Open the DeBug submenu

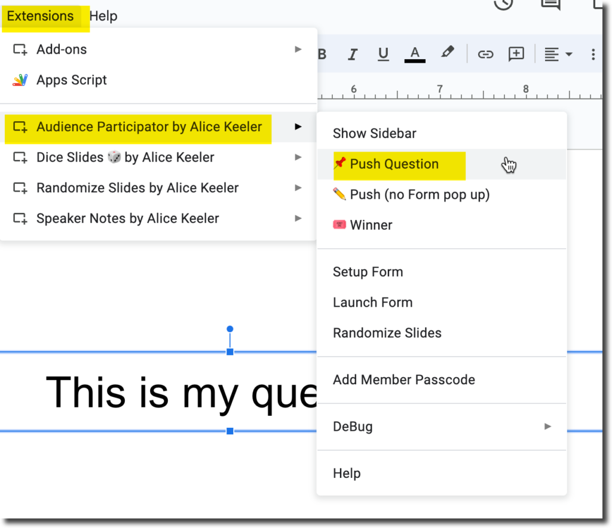tap(442, 427)
